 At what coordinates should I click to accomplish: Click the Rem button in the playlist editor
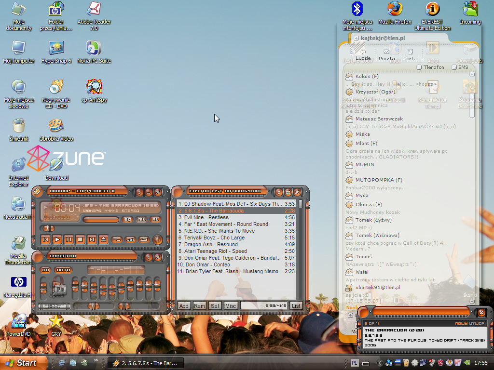[x=199, y=306]
